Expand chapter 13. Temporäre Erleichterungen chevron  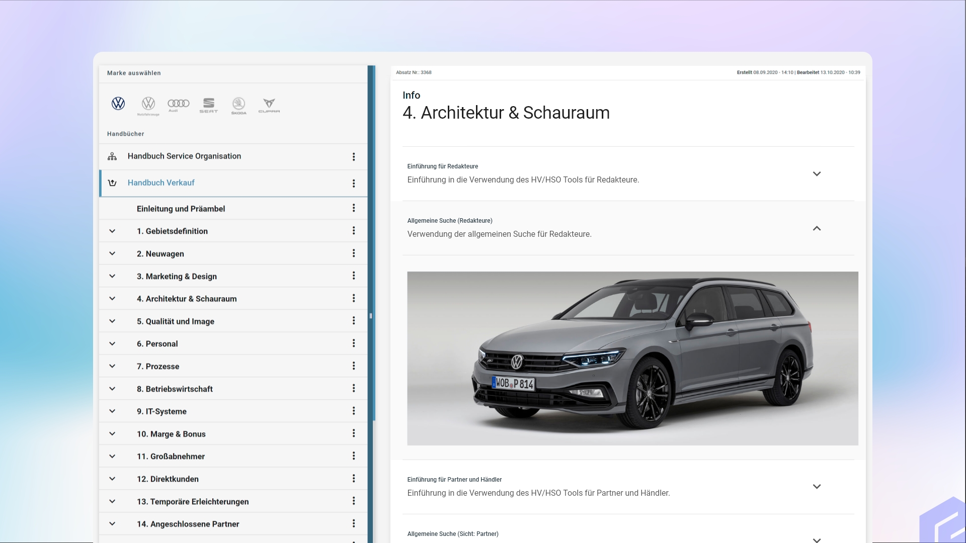click(x=112, y=501)
